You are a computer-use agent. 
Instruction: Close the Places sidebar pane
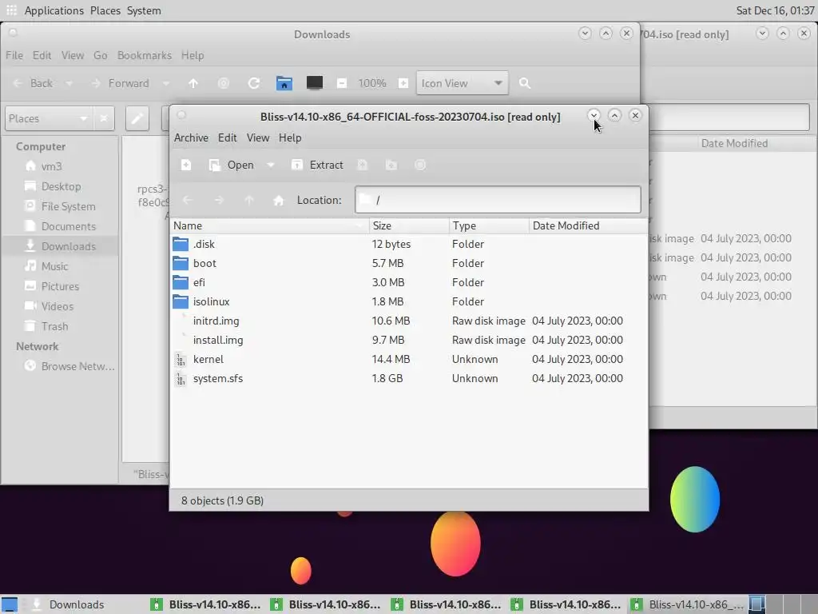point(104,118)
